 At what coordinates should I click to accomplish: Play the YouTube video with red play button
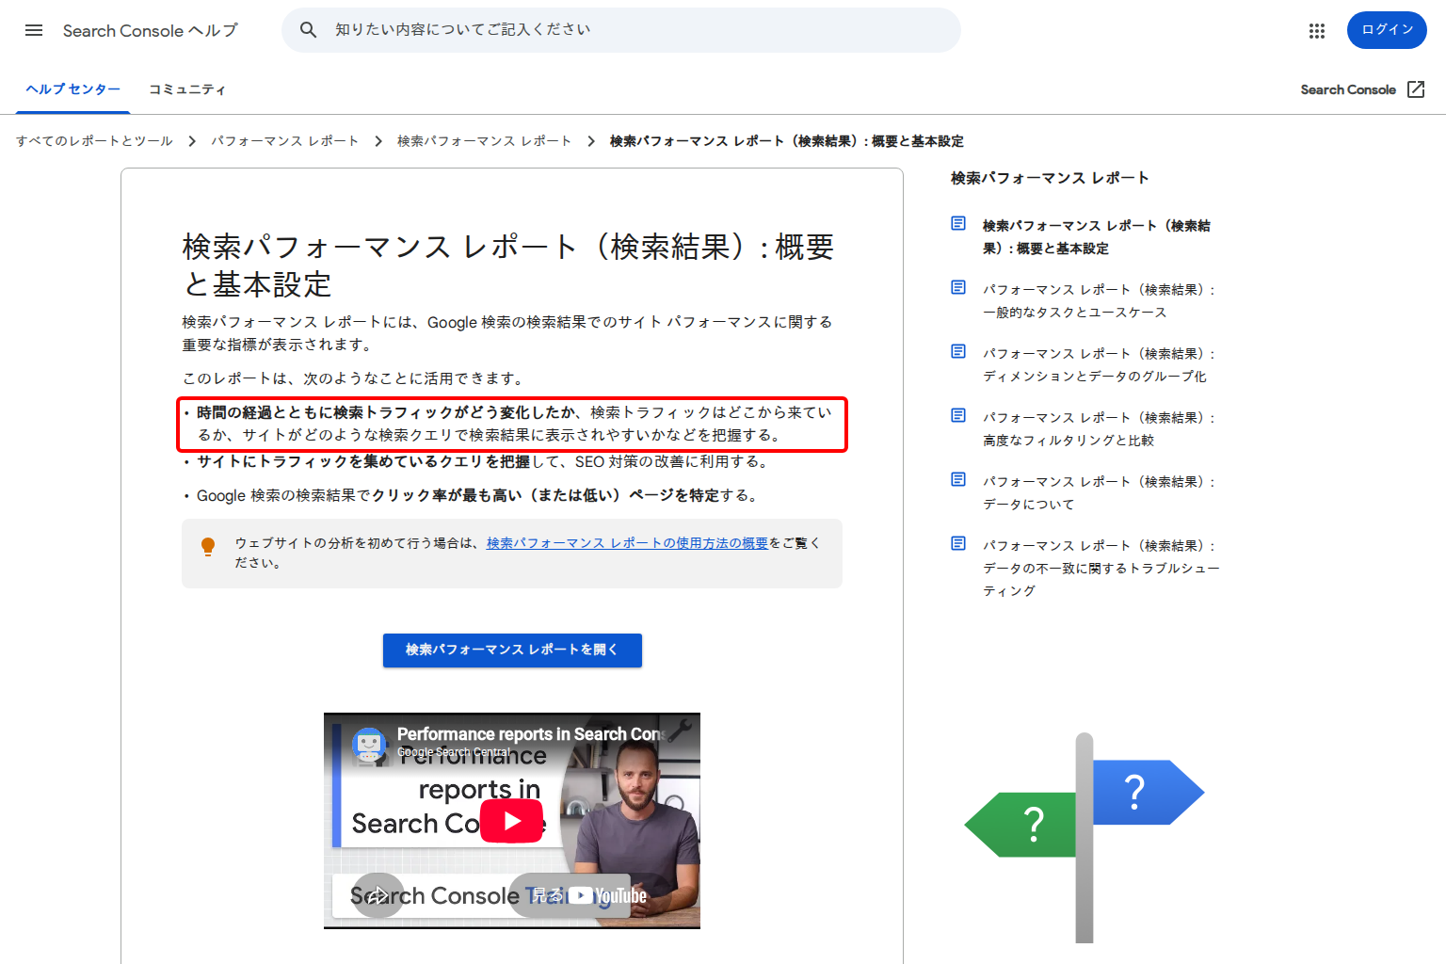point(512,821)
